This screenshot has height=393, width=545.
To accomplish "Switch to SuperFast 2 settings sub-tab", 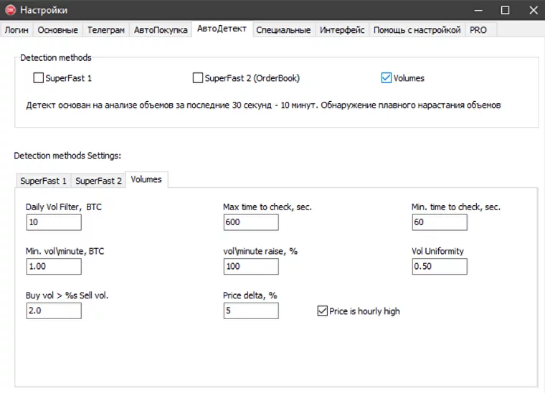I will (x=98, y=181).
